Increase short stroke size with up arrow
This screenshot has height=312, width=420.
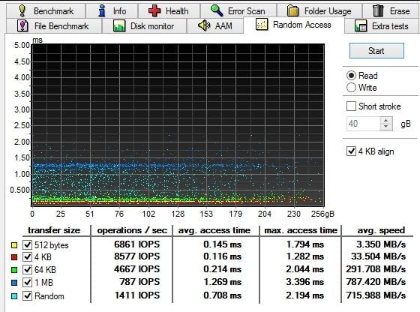[x=386, y=121]
